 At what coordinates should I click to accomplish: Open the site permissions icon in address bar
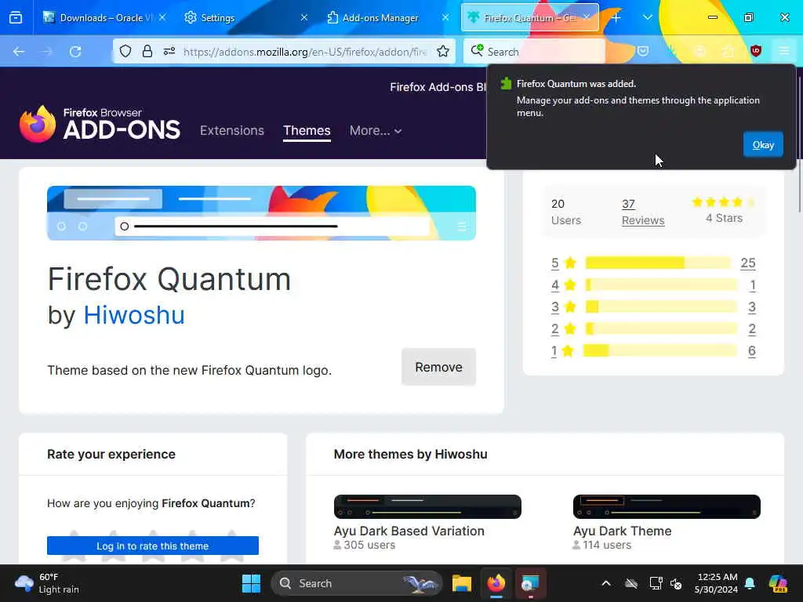(x=169, y=52)
